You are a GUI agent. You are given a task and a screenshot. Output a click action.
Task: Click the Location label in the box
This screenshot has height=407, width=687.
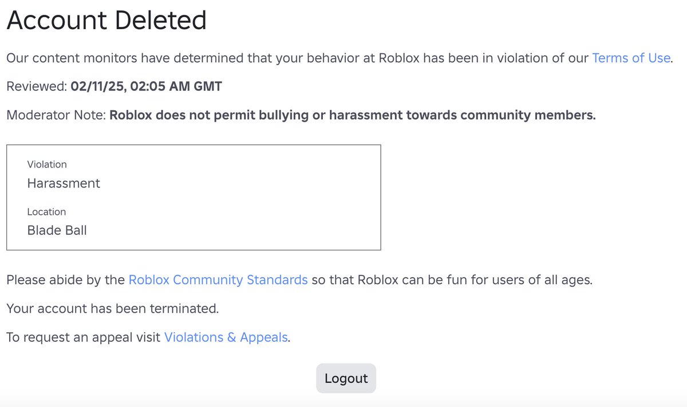pos(46,212)
